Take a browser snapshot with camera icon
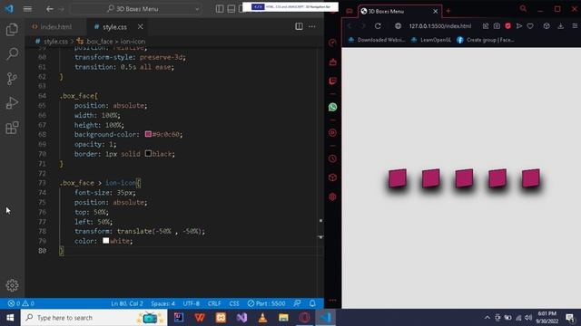 [497, 26]
